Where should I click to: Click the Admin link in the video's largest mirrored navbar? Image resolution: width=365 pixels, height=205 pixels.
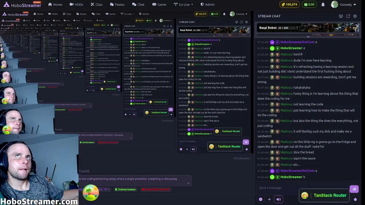144,14
